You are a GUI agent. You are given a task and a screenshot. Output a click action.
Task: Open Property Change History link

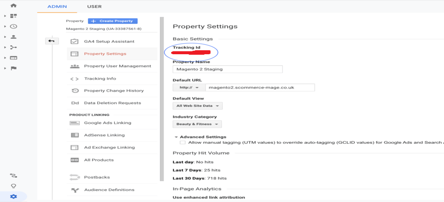[114, 91]
